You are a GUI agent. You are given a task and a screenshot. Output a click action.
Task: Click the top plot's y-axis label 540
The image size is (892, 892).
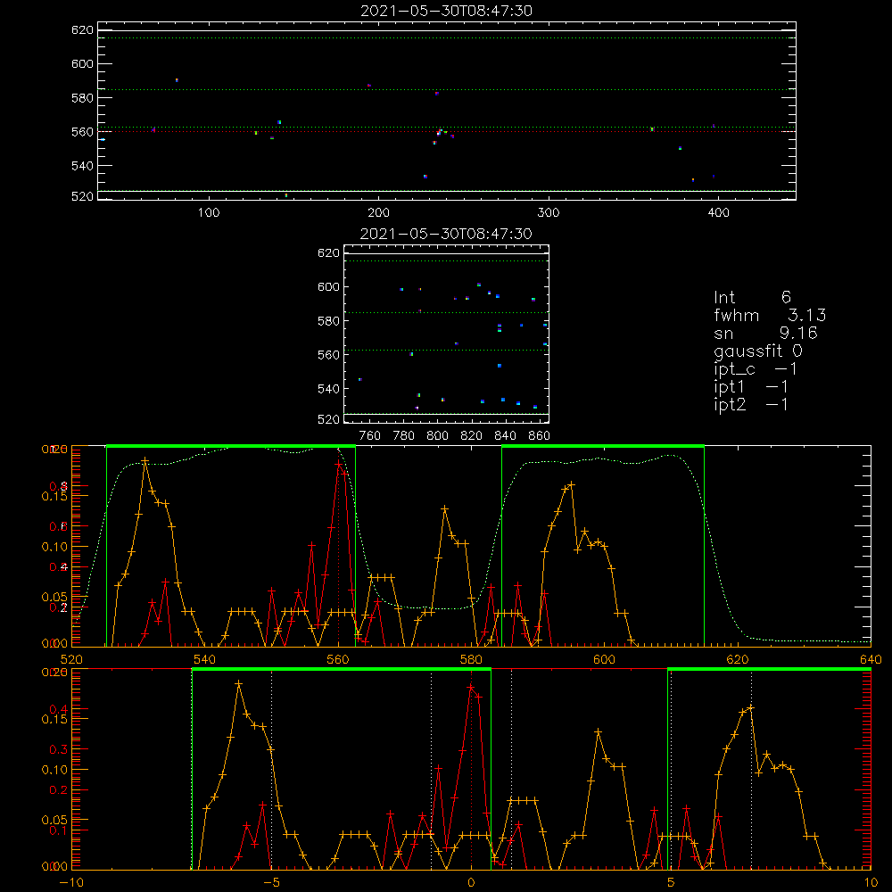(82, 166)
